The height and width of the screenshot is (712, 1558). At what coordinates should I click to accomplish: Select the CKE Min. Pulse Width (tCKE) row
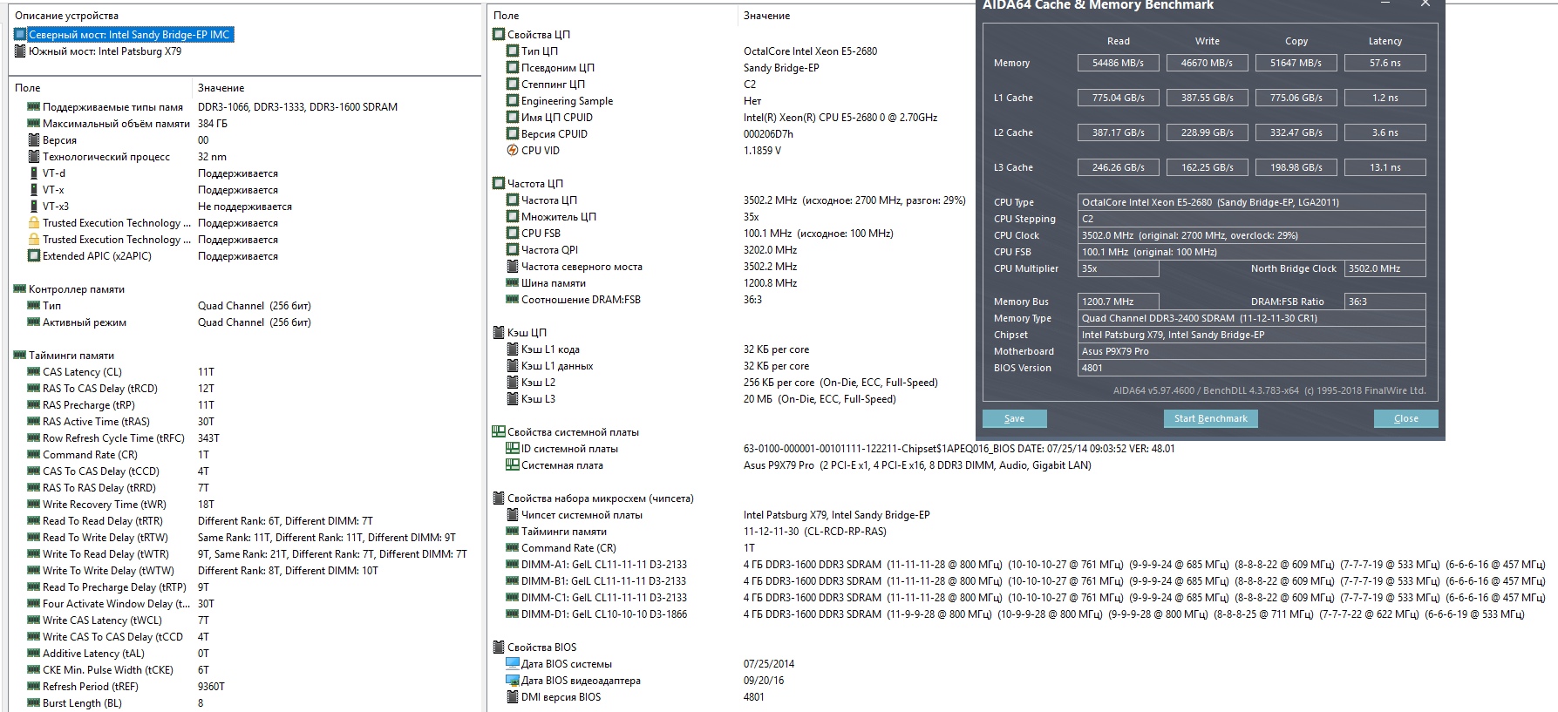[246, 670]
